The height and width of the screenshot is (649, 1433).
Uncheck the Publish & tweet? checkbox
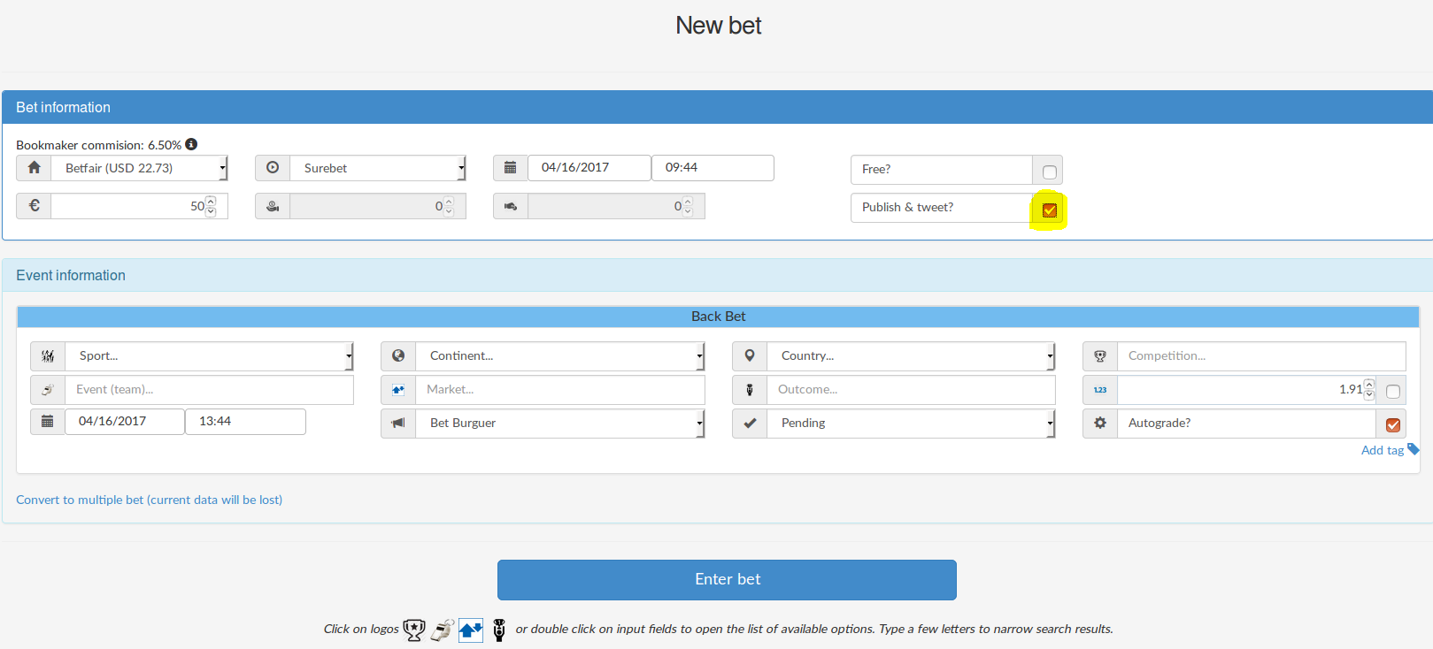1050,210
